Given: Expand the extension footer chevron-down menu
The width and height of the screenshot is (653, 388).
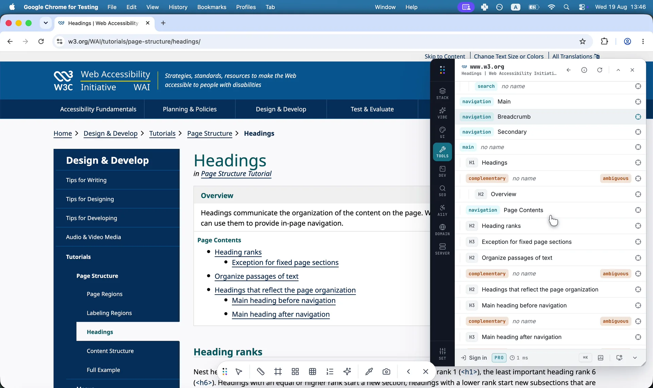Looking at the screenshot, I should click(x=635, y=358).
